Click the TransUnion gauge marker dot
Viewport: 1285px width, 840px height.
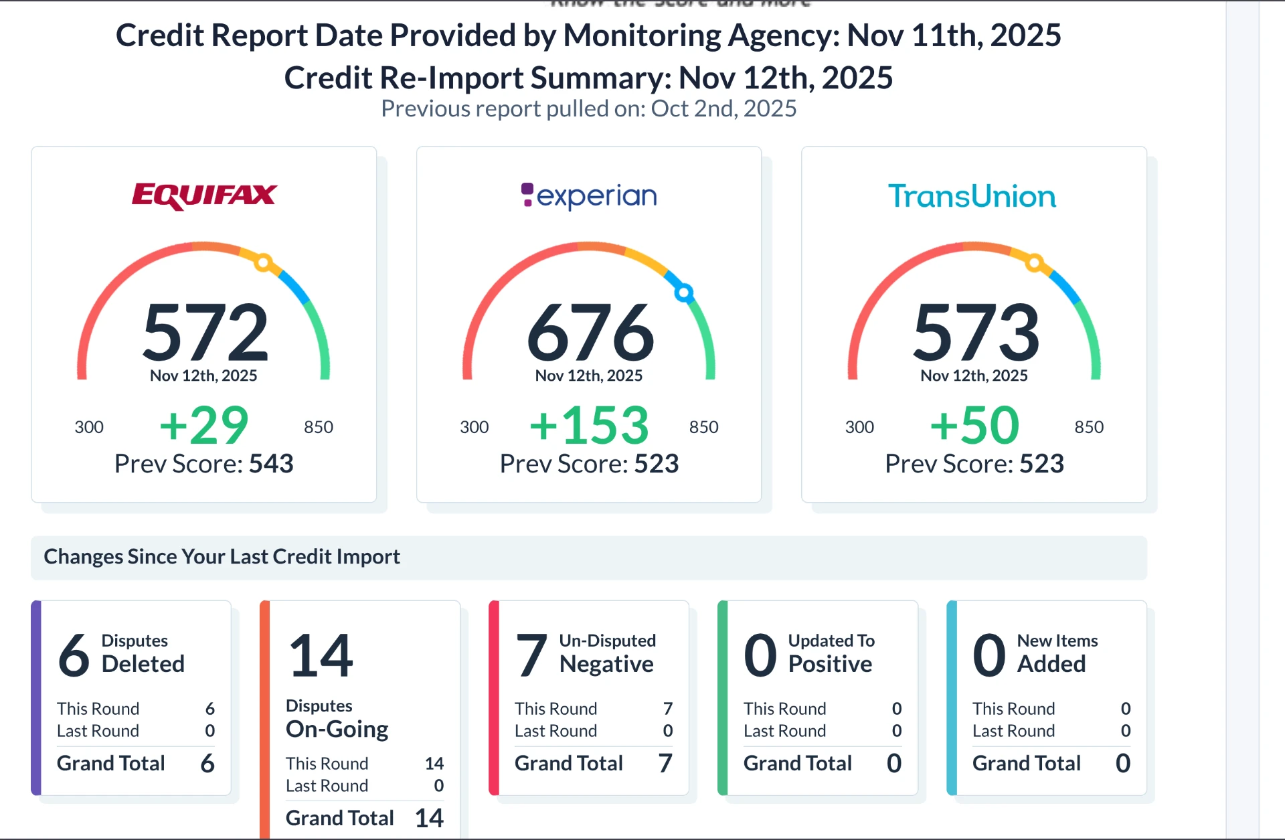tap(1035, 262)
